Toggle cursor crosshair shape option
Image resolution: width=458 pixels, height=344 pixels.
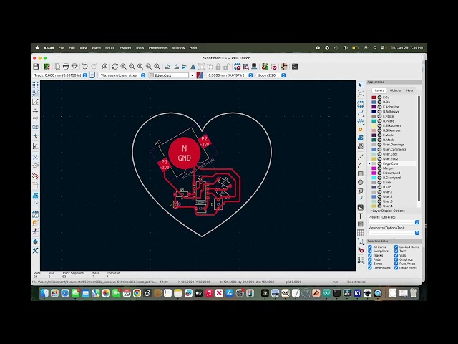point(35,135)
